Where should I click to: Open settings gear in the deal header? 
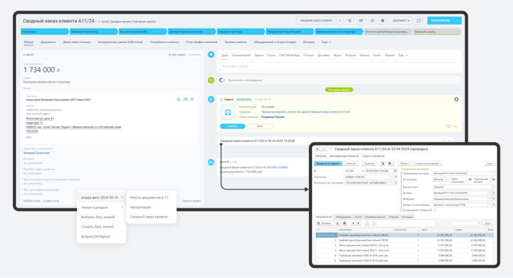[382, 20]
